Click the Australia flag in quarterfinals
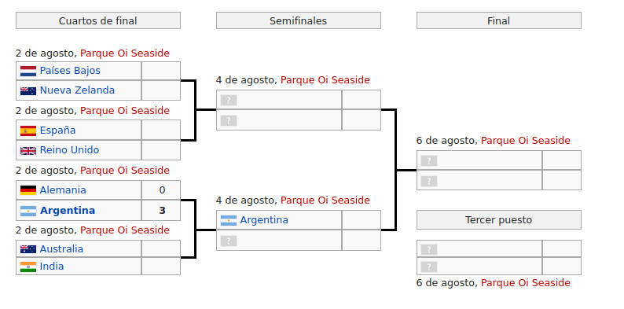 coord(28,249)
